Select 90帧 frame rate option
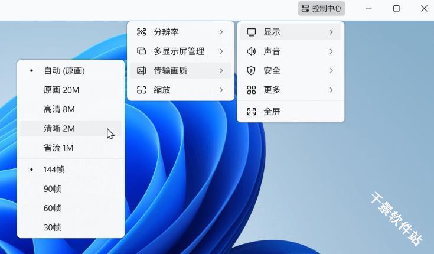 tap(71, 189)
